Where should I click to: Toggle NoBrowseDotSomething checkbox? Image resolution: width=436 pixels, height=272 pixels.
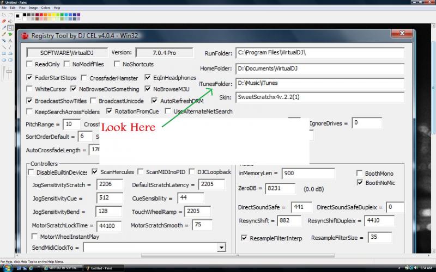74,89
